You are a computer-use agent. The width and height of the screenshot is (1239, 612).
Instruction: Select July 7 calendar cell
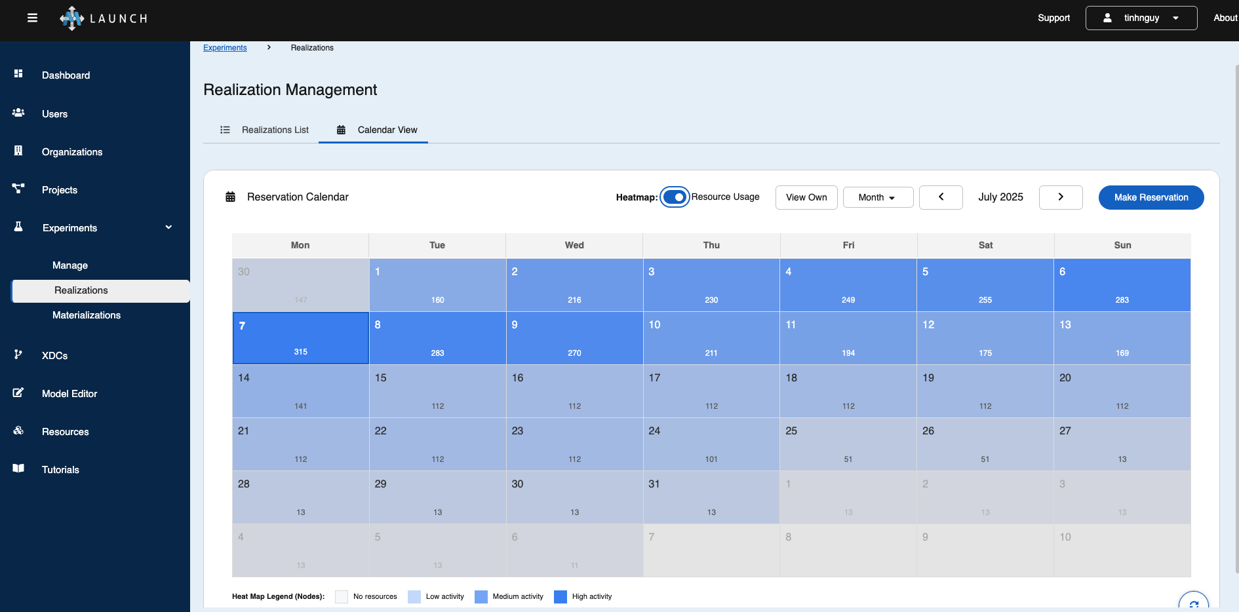tap(301, 338)
